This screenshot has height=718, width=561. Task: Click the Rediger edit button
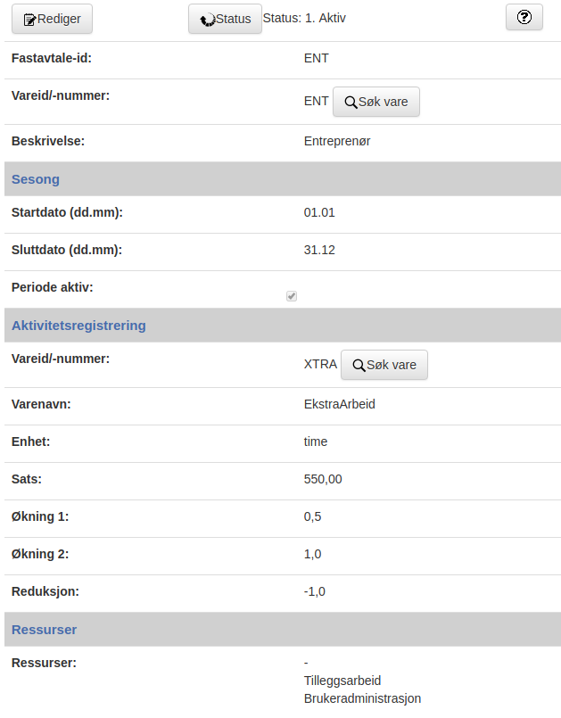(52, 19)
